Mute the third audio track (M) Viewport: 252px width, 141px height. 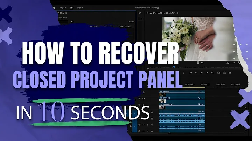click(144, 125)
